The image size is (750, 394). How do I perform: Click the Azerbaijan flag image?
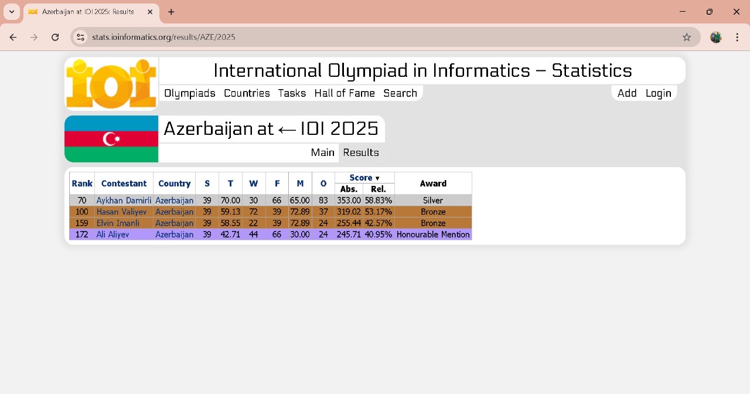pos(111,139)
